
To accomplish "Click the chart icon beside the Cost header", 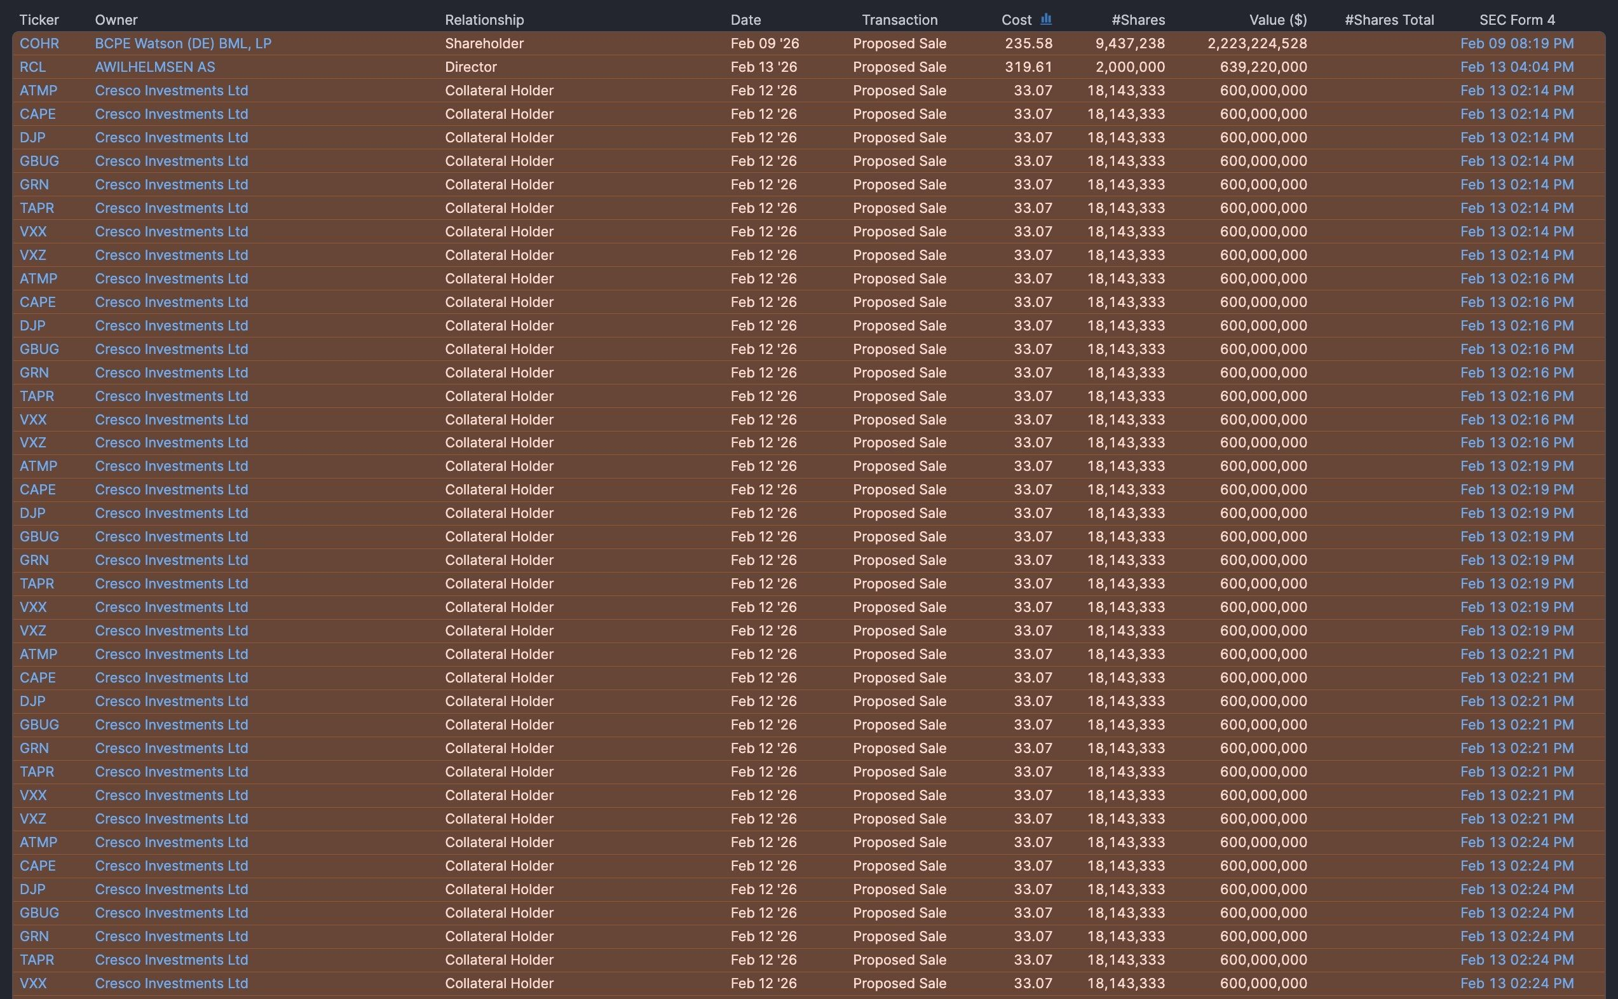I will (x=1046, y=19).
